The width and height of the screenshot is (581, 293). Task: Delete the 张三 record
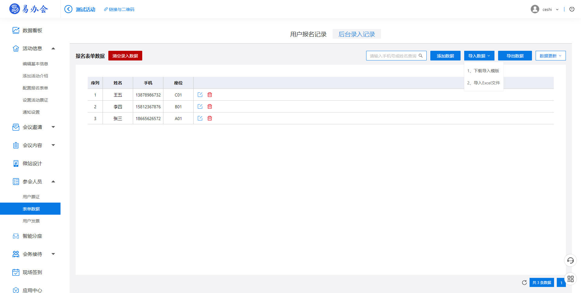pos(210,118)
